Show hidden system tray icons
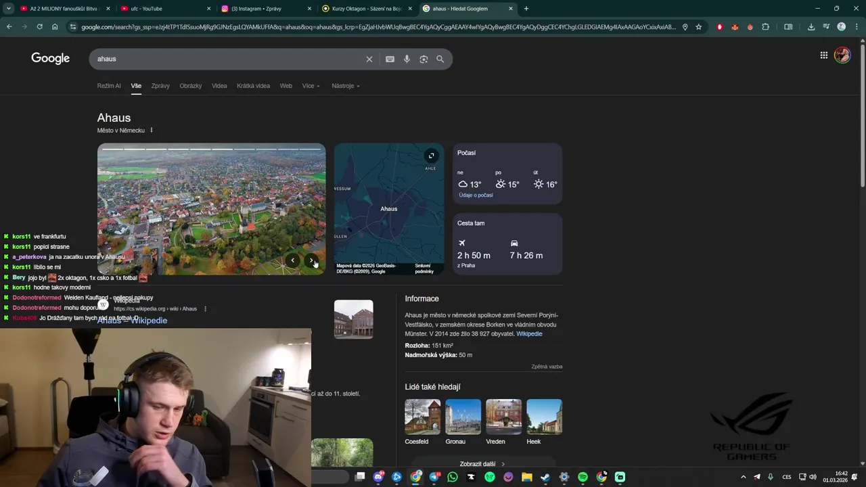Image resolution: width=866 pixels, height=487 pixels. (x=744, y=477)
